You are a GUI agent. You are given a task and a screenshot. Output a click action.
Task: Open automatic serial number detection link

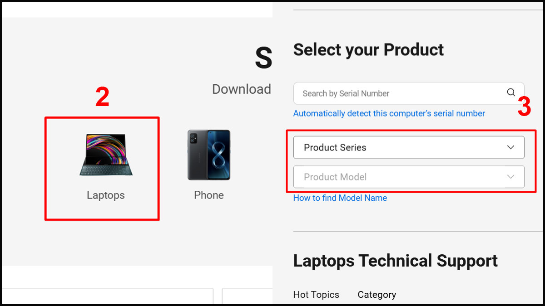coord(389,113)
